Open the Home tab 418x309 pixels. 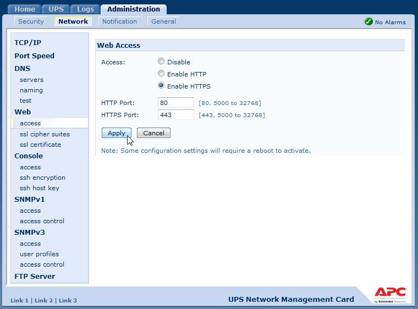point(25,9)
